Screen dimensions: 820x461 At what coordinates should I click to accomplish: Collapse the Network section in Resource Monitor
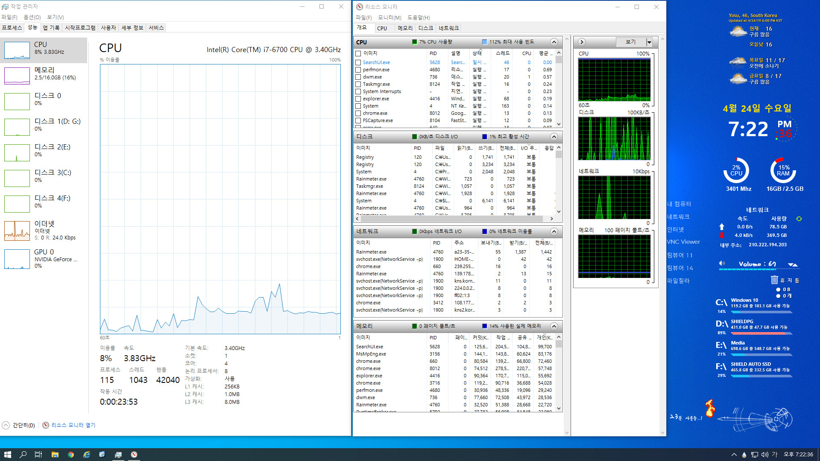click(x=554, y=231)
